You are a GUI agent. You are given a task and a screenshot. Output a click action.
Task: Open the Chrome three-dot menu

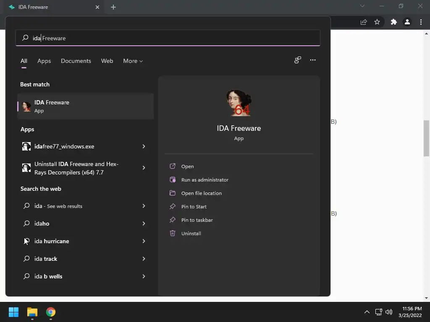point(421,22)
